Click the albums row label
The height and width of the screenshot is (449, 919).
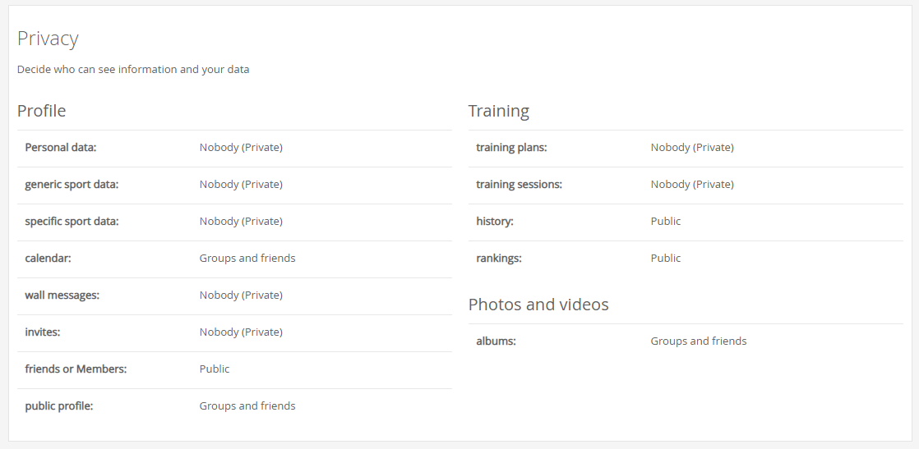coord(496,341)
